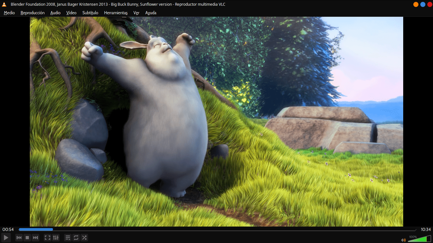Click the Big Buck Bunny video frame

pos(217,121)
